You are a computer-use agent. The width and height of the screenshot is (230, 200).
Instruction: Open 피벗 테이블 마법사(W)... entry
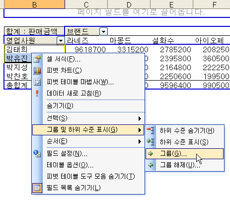88,82
